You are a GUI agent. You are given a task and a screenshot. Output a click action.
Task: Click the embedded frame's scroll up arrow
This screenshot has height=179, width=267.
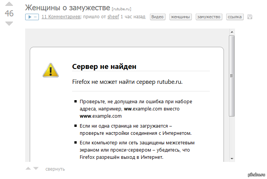(x=232, y=32)
